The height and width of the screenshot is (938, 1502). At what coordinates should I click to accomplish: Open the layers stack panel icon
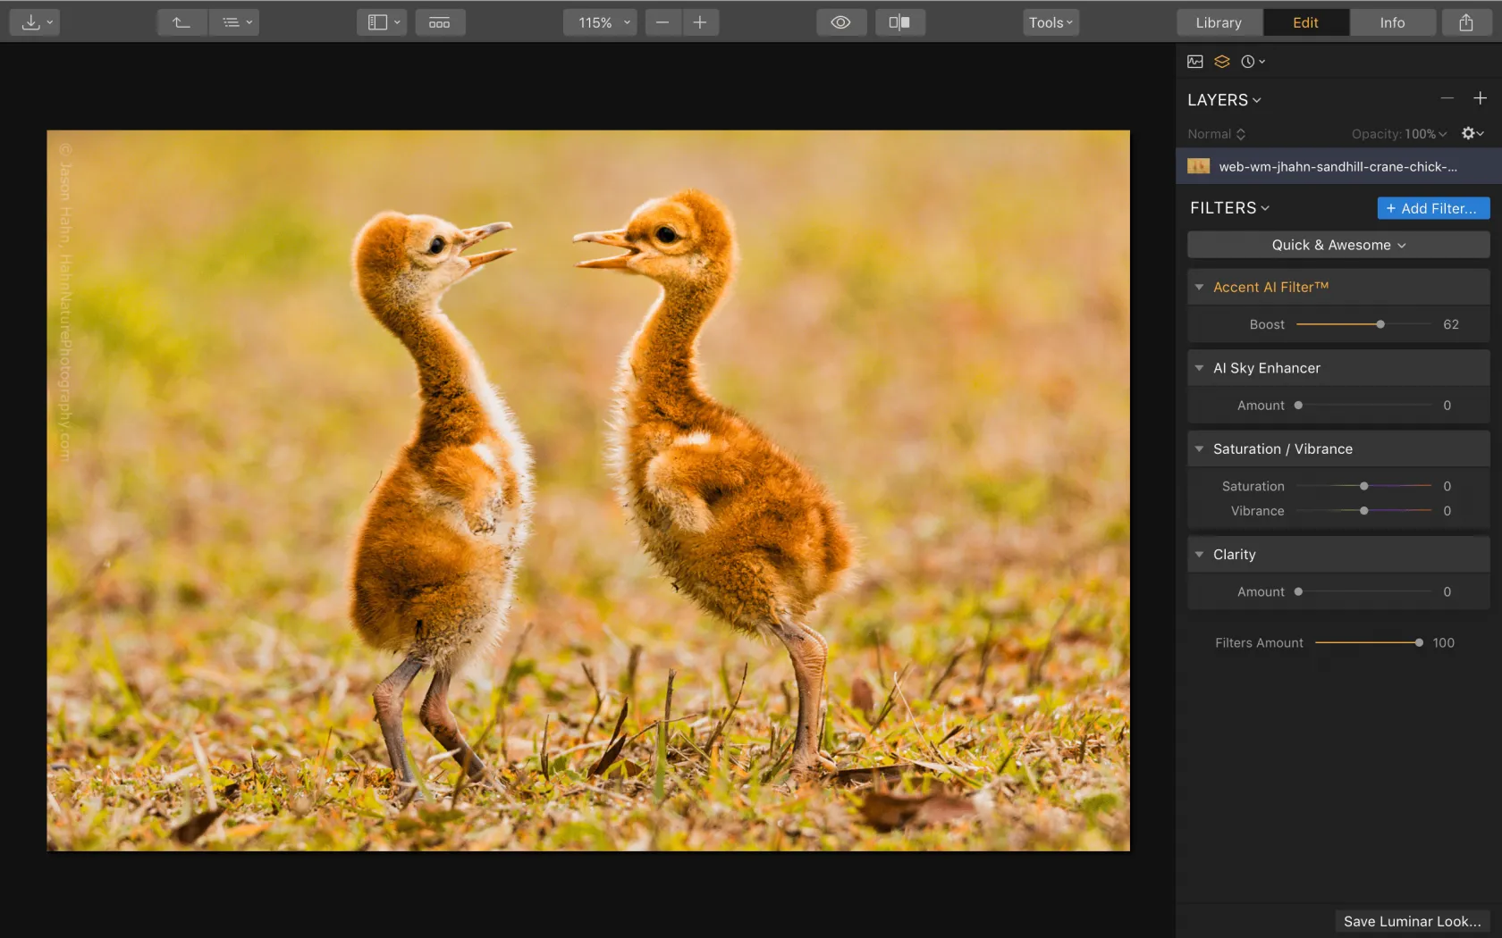(1221, 62)
